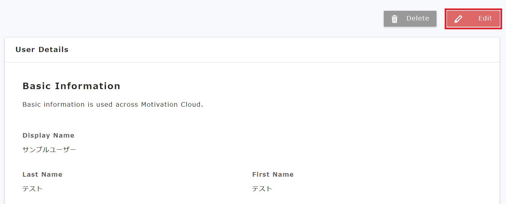
Task: Click the trash can icon
Action: [x=394, y=19]
